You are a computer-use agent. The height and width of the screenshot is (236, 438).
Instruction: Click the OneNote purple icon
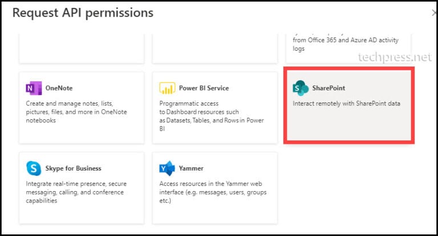coord(34,88)
